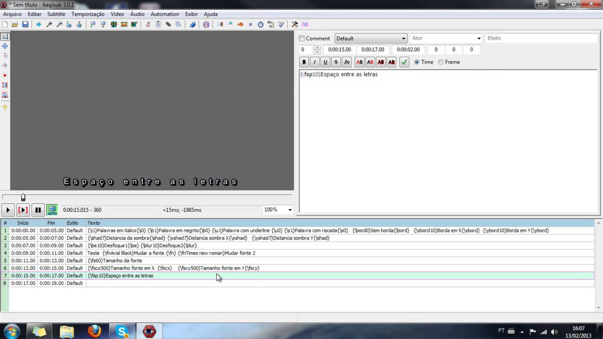Open the Styles Manager toolbar icon
Image resolution: width=603 pixels, height=339 pixels.
(148, 24)
